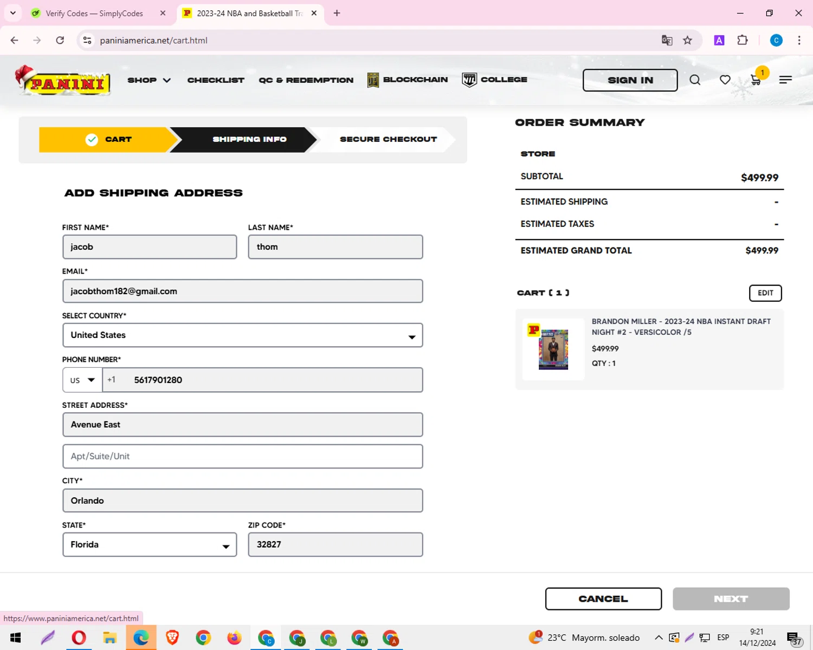
Task: Open taskbar clock showing 9:21
Action: 757,638
